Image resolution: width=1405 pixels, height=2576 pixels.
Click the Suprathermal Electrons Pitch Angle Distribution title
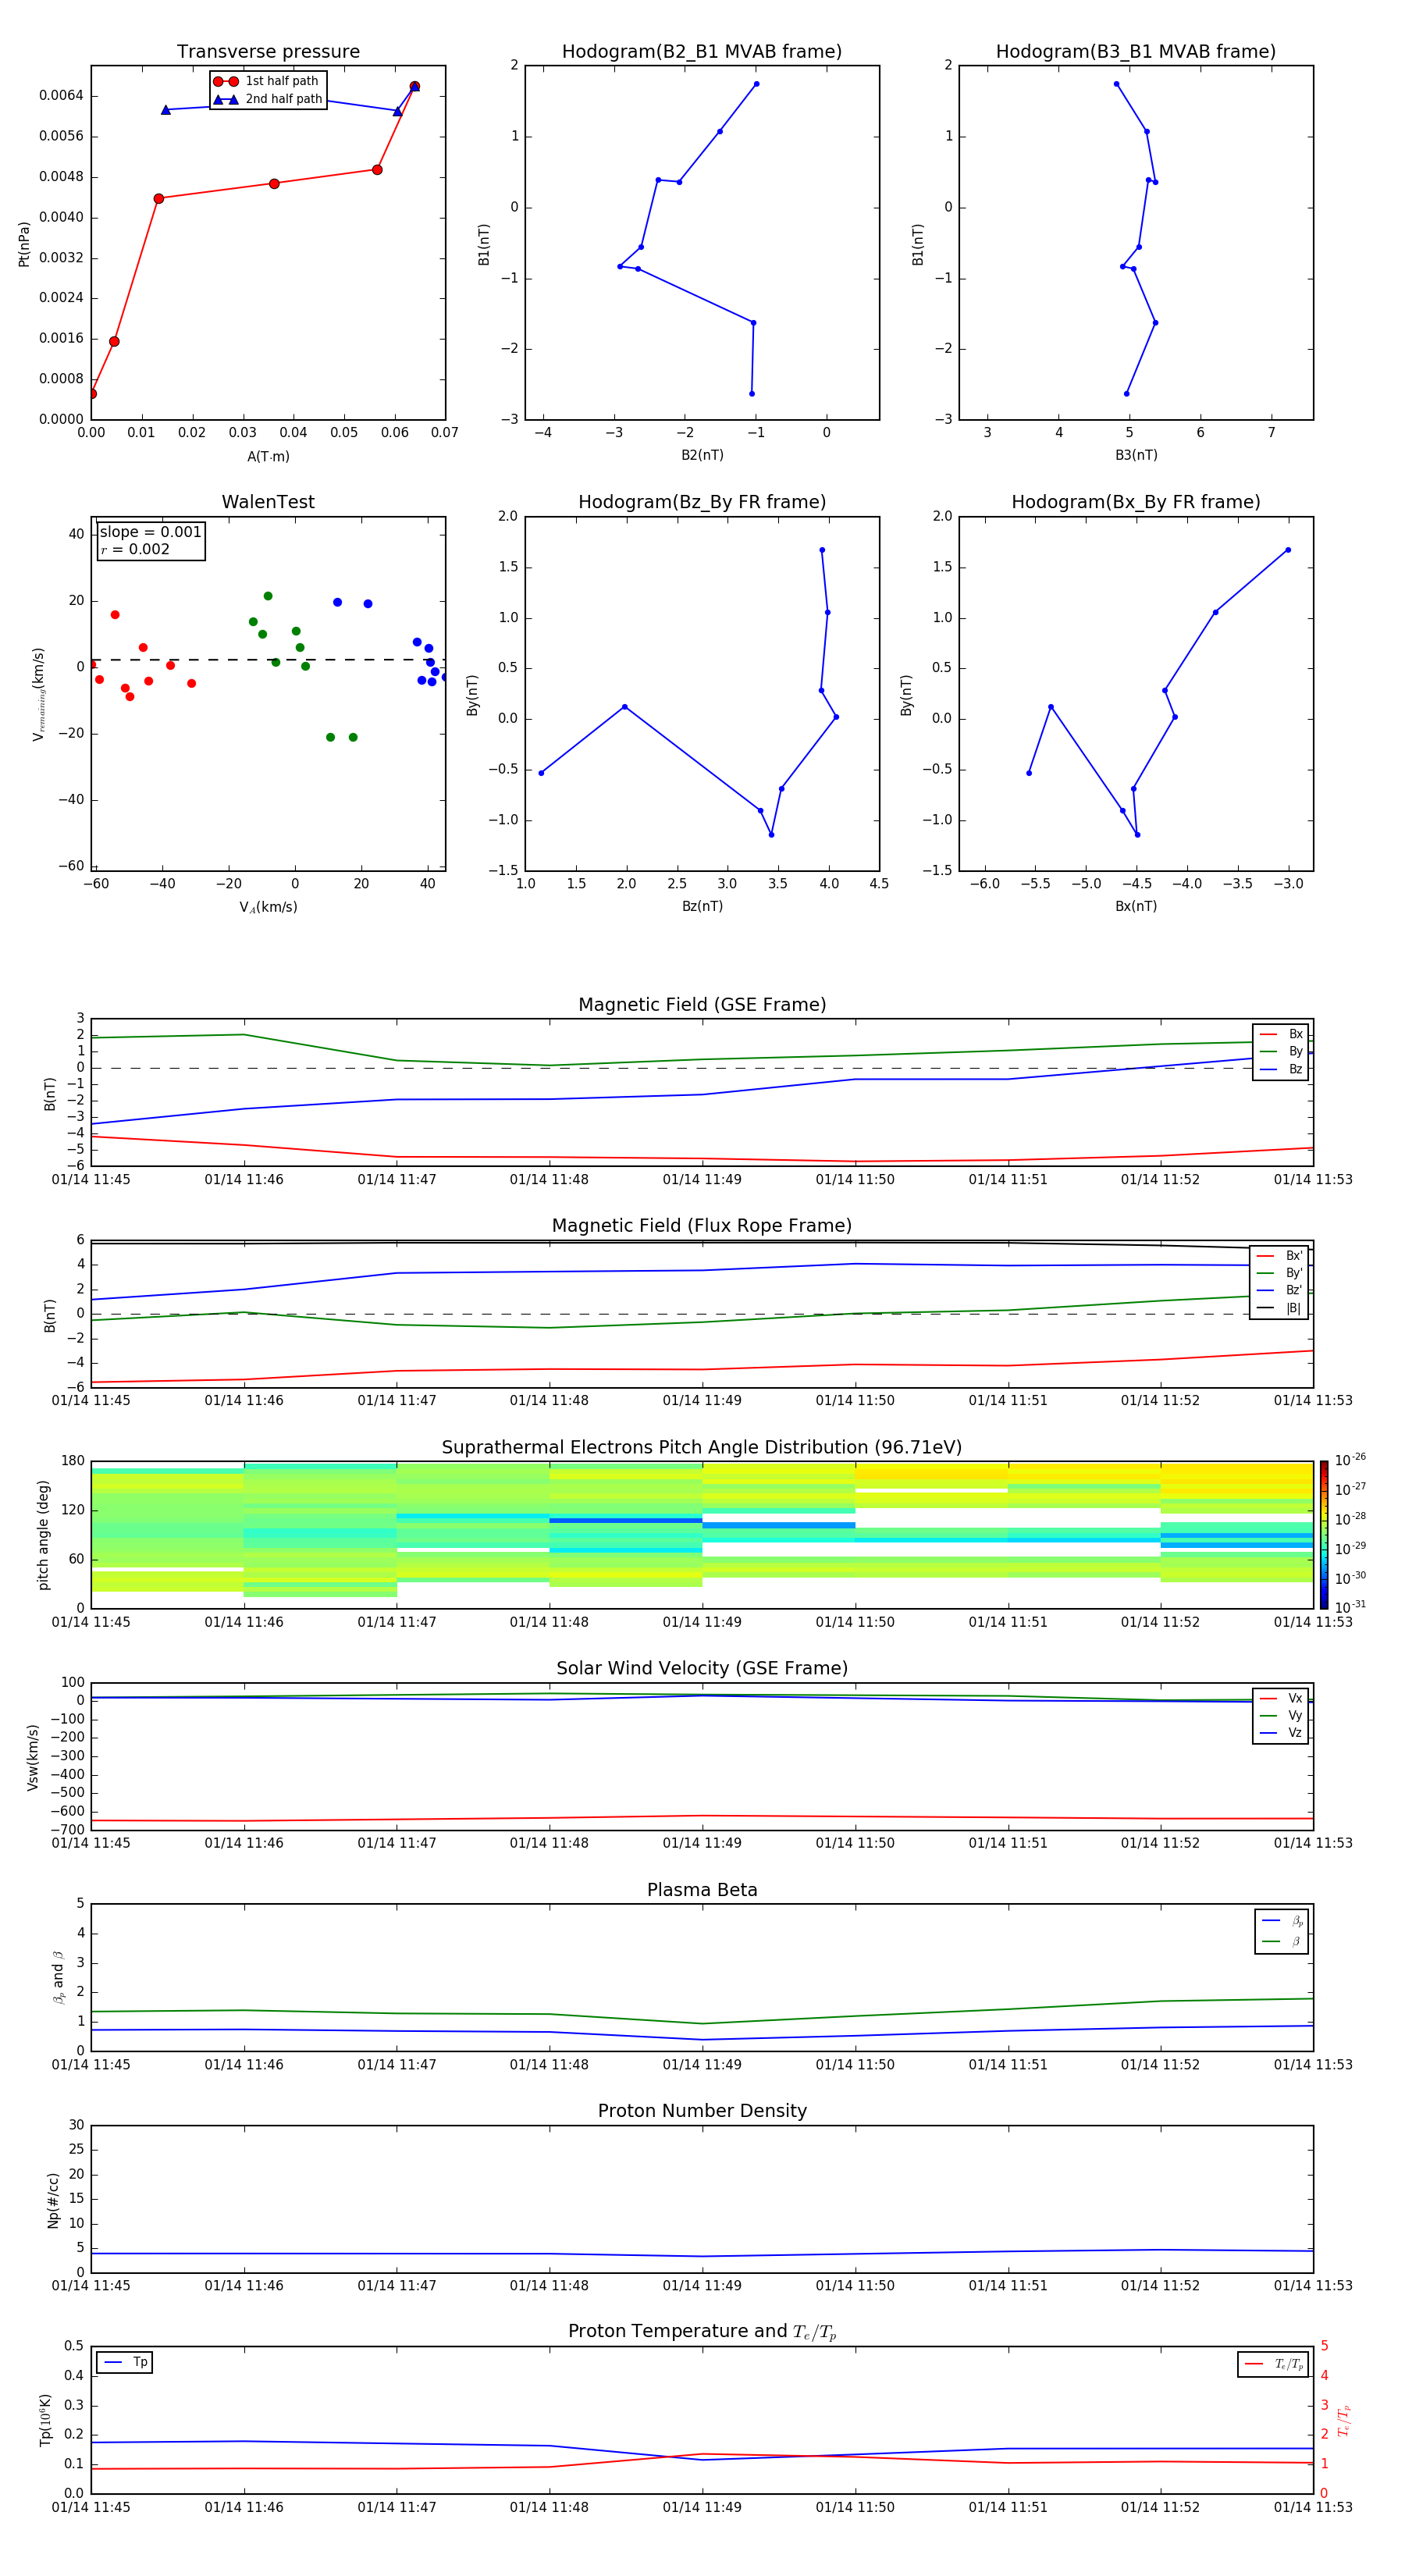click(x=702, y=1448)
